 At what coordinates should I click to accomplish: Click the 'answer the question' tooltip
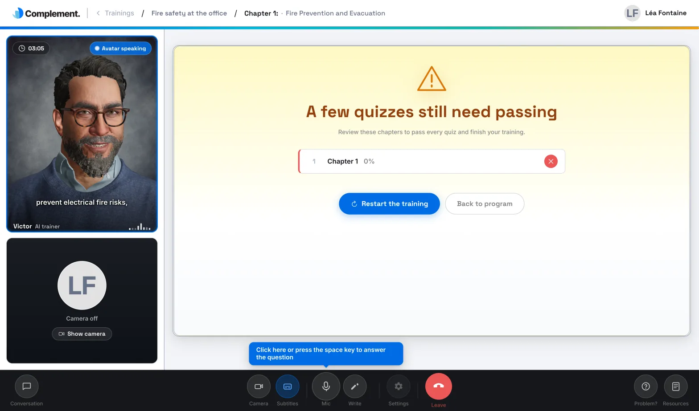click(x=326, y=354)
